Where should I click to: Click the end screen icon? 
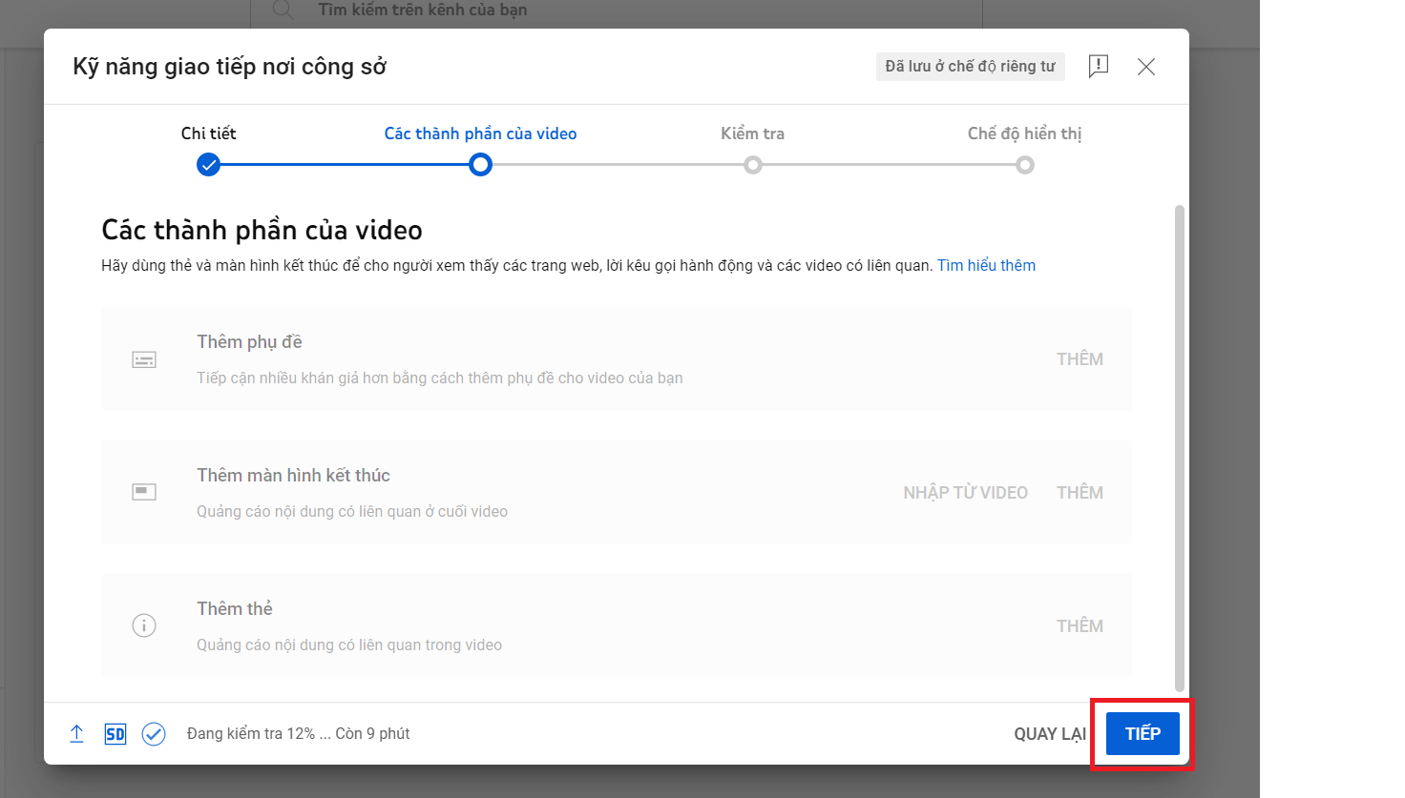click(x=144, y=492)
